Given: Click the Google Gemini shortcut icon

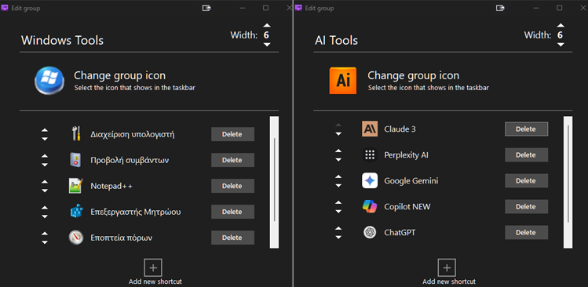Looking at the screenshot, I should pyautogui.click(x=370, y=180).
